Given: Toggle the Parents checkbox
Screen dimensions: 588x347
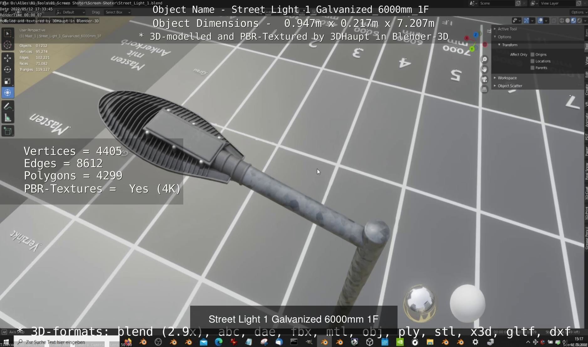Looking at the screenshot, I should click(x=533, y=68).
